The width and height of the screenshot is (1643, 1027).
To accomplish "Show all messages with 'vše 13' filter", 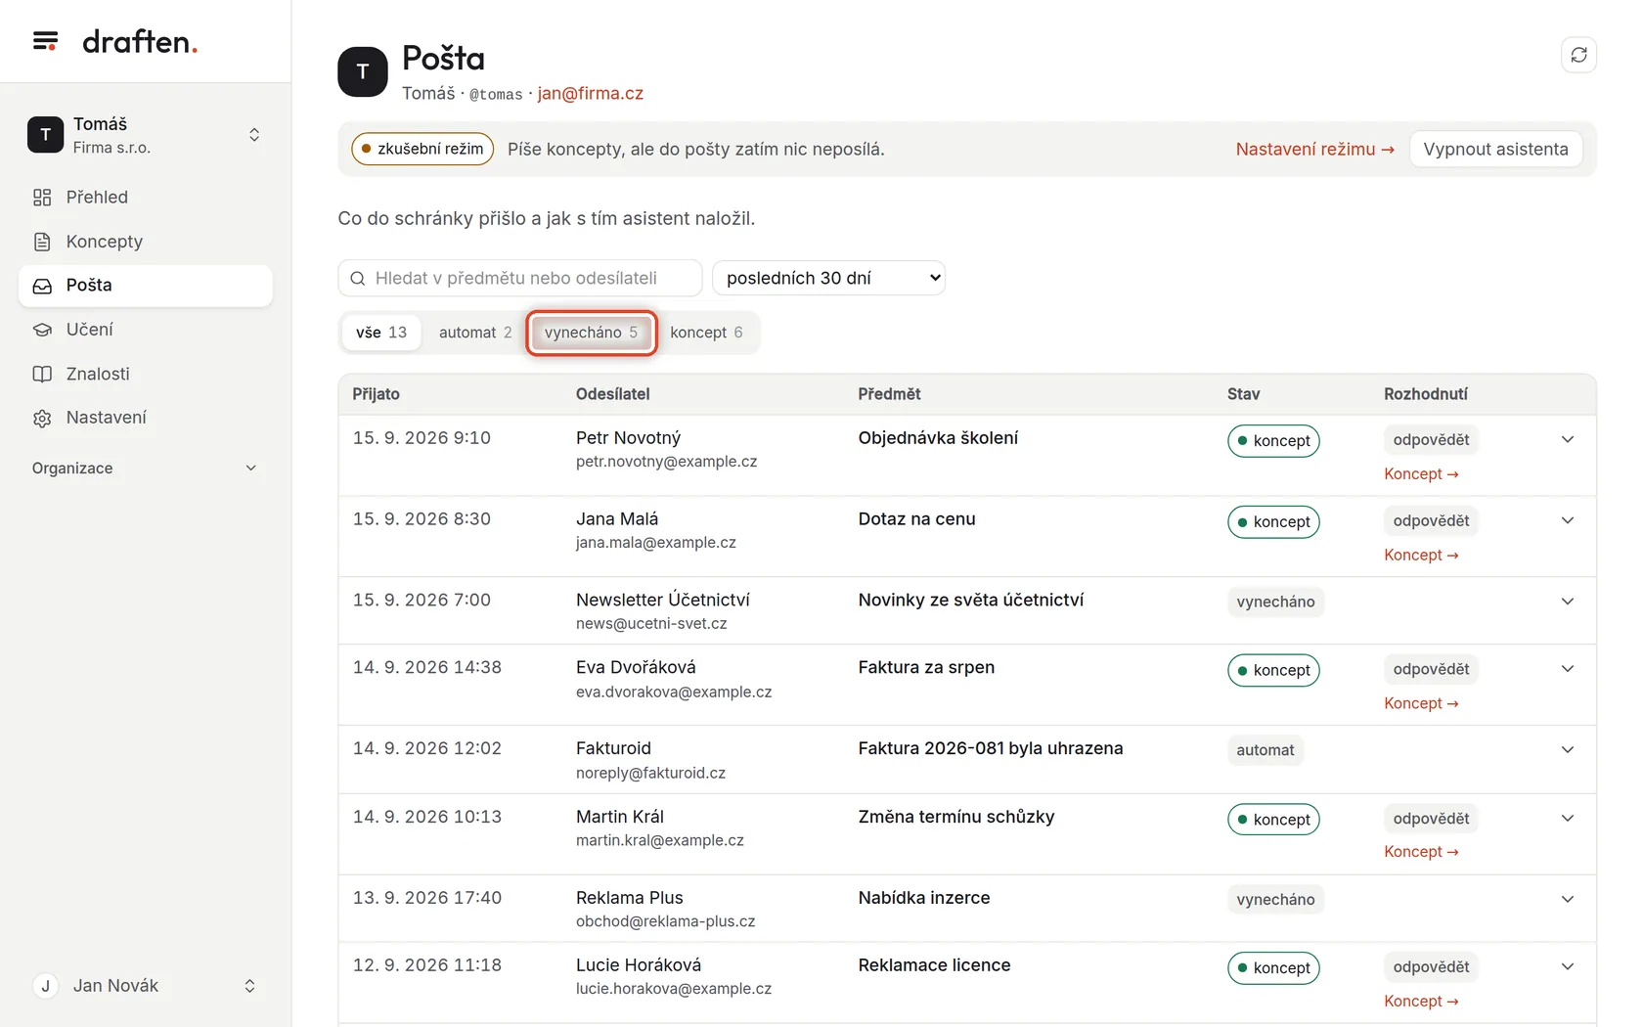I will (381, 333).
